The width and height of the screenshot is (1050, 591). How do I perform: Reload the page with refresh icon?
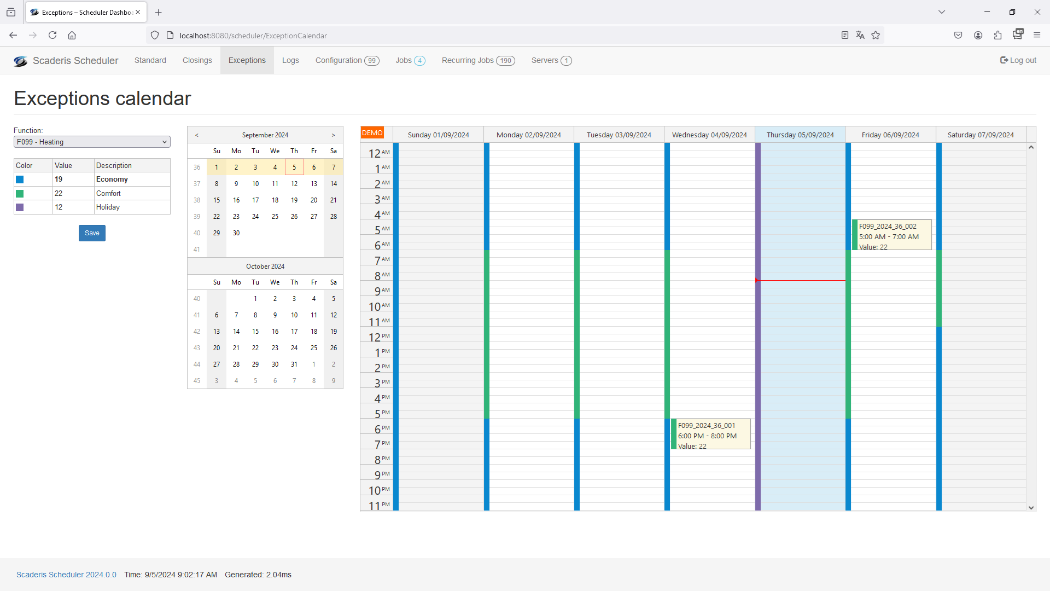[x=52, y=35]
